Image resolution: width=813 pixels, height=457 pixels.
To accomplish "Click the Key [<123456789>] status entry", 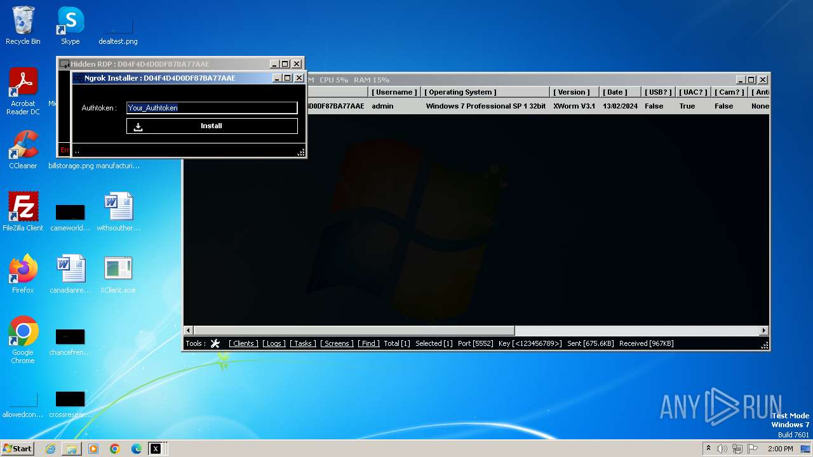I will click(x=530, y=343).
